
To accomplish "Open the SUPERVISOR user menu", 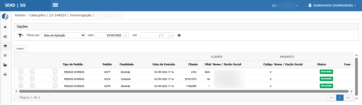I will 332,5.
